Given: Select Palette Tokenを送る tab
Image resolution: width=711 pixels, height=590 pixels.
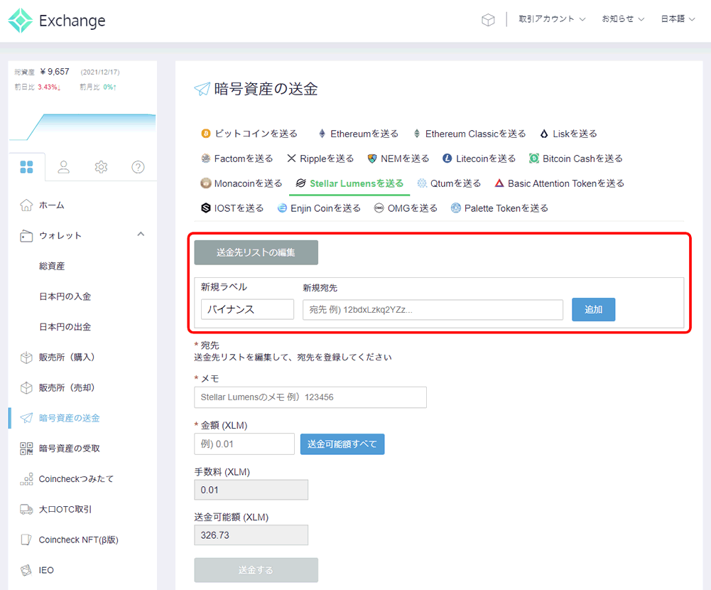Looking at the screenshot, I should click(500, 208).
